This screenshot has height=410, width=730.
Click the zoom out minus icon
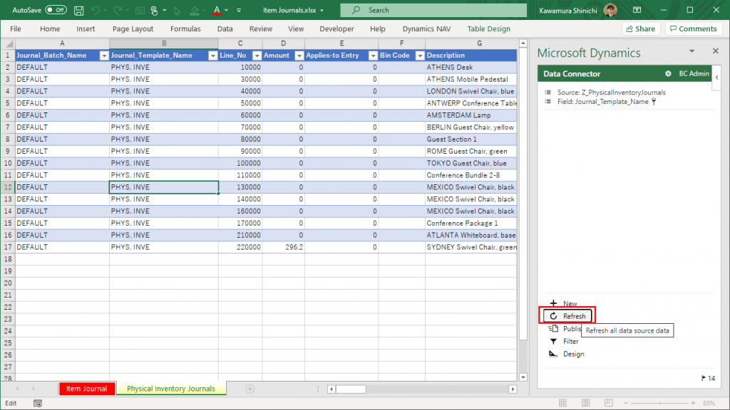626,403
